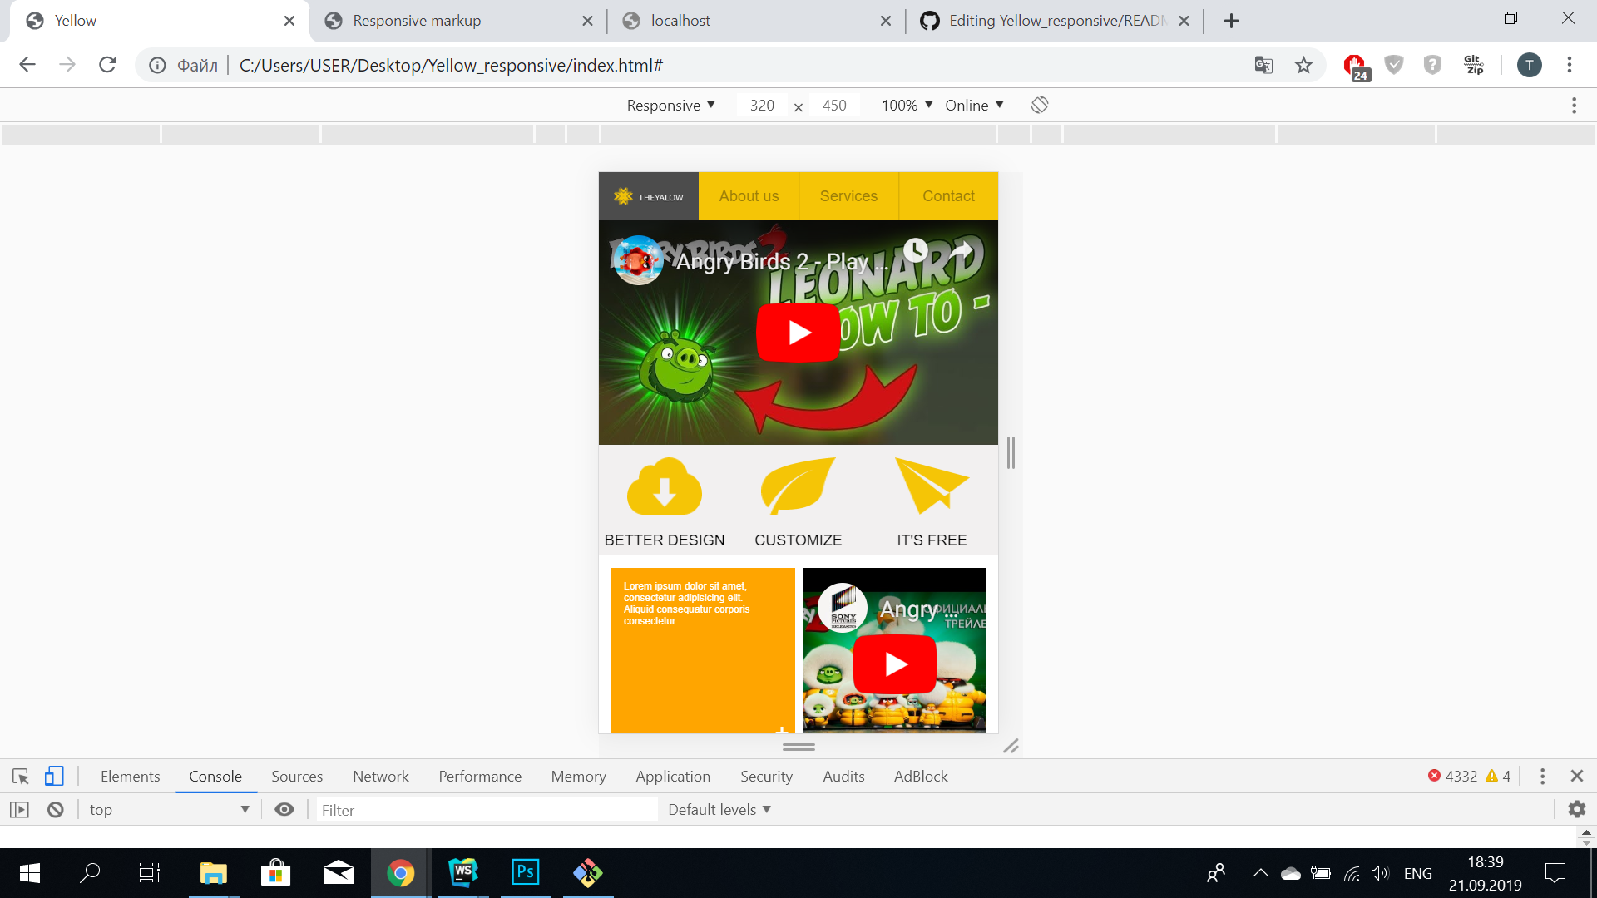Click the Services nav link
Viewport: 1597px width, 898px height.
[848, 196]
